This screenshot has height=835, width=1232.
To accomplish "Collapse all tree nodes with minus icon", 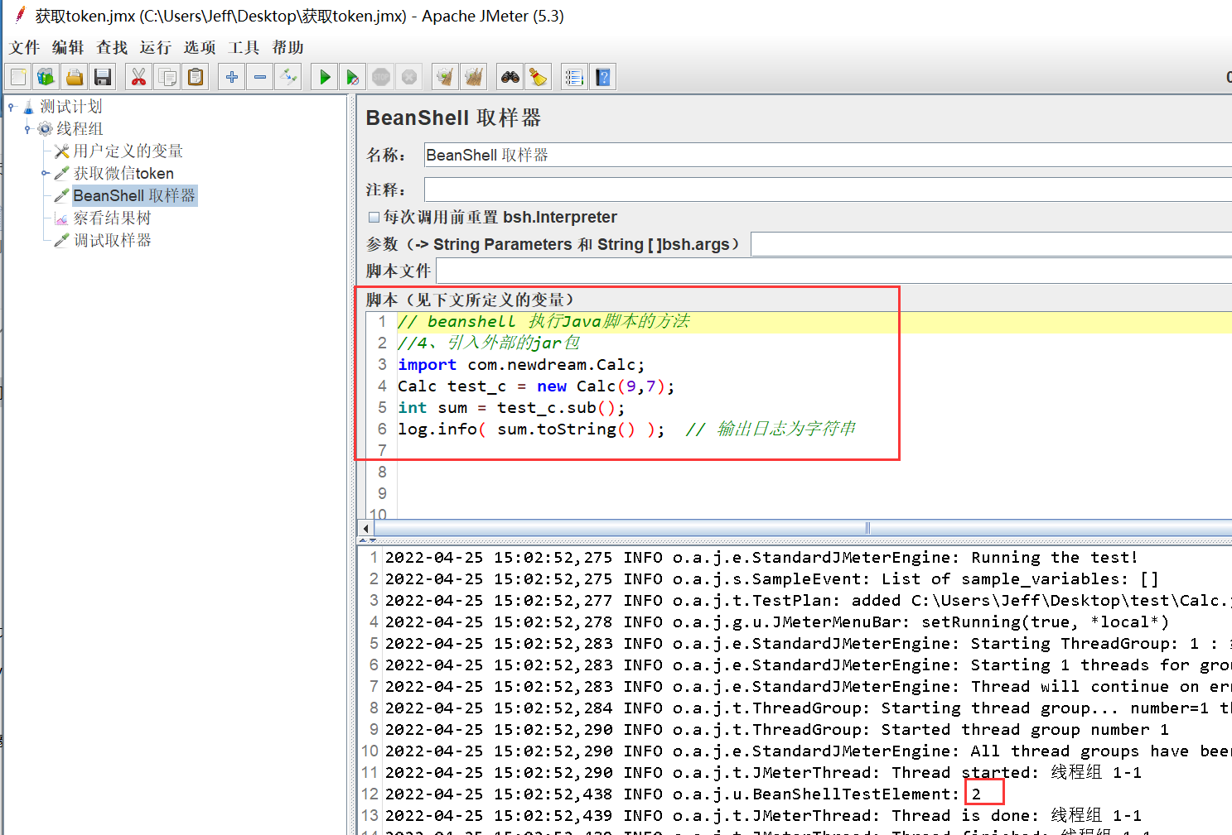I will (x=260, y=77).
